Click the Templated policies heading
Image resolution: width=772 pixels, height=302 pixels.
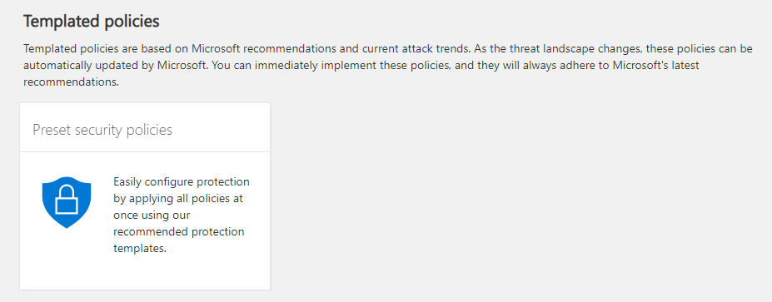click(92, 22)
